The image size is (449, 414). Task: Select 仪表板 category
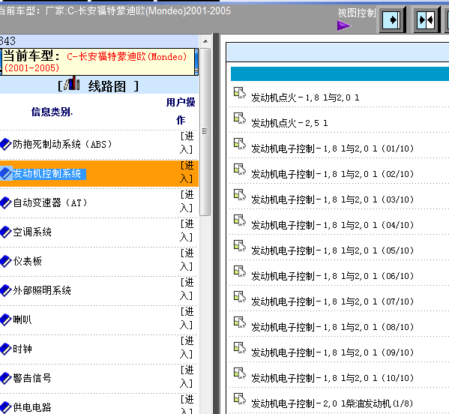click(28, 261)
